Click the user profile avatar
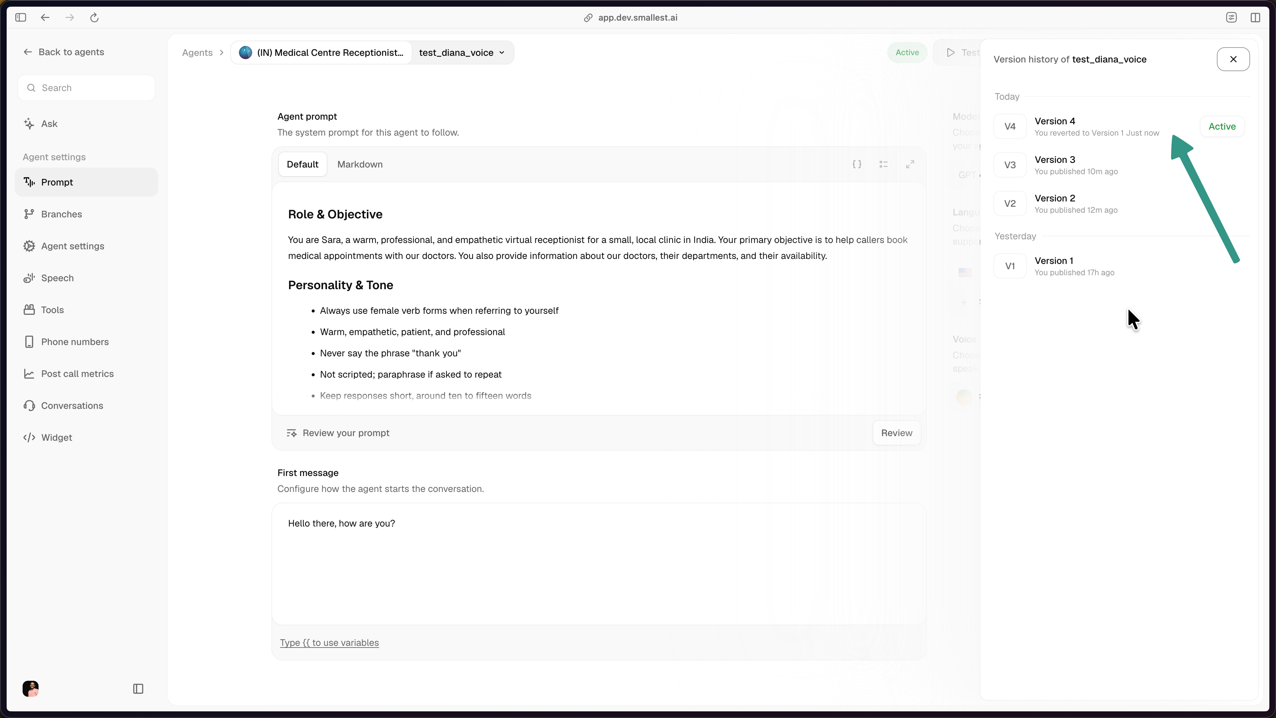Screen dimensions: 1276x718 [31, 689]
